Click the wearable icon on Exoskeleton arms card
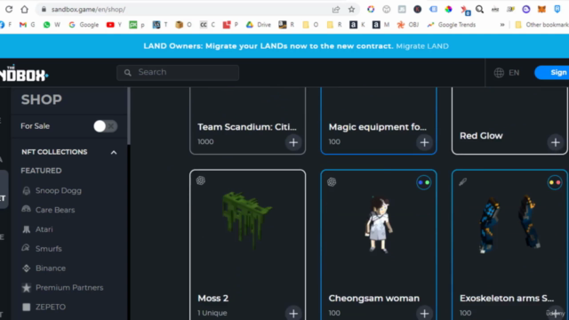The image size is (569, 320). coord(462,181)
